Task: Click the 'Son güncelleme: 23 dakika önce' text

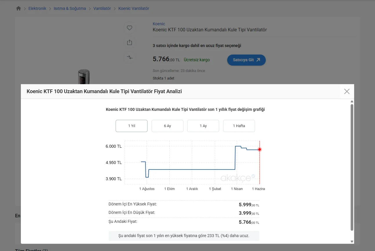Action: (x=179, y=71)
